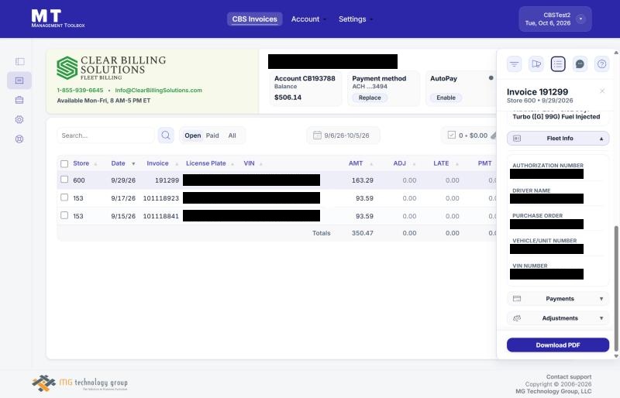This screenshot has height=398, width=620.
Task: Toggle the AutoPay status dot
Action: pyautogui.click(x=491, y=78)
